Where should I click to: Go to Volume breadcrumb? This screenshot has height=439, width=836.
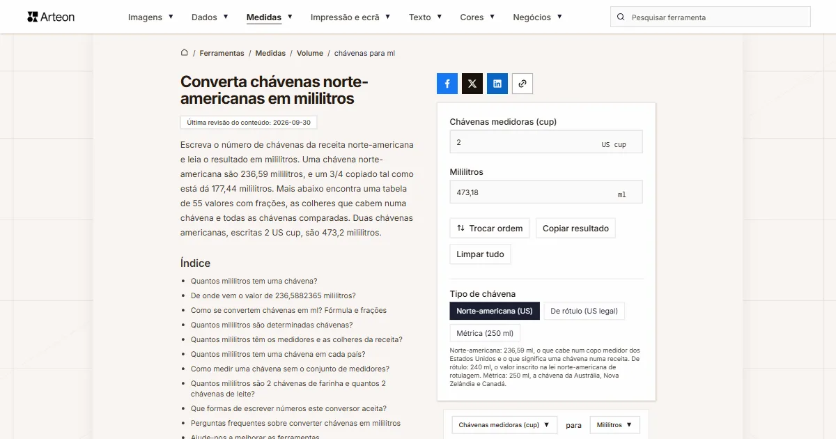pyautogui.click(x=310, y=53)
